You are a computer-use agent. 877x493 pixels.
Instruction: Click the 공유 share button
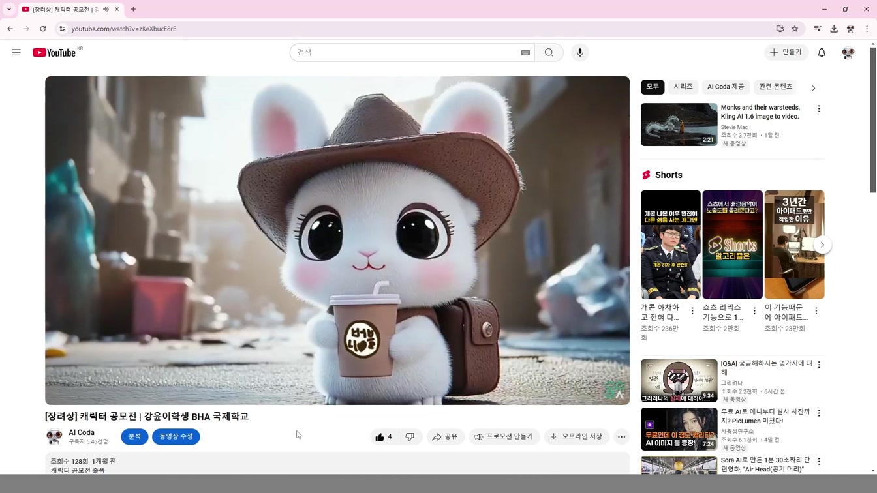tap(444, 436)
